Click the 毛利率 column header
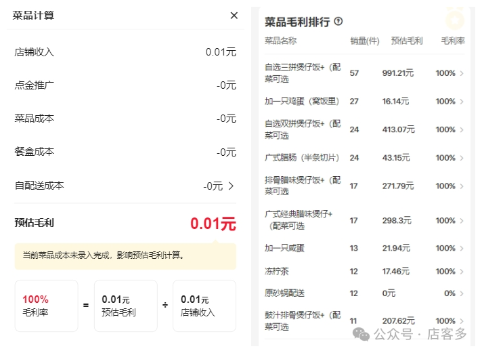The width and height of the screenshot is (482, 353). (453, 41)
